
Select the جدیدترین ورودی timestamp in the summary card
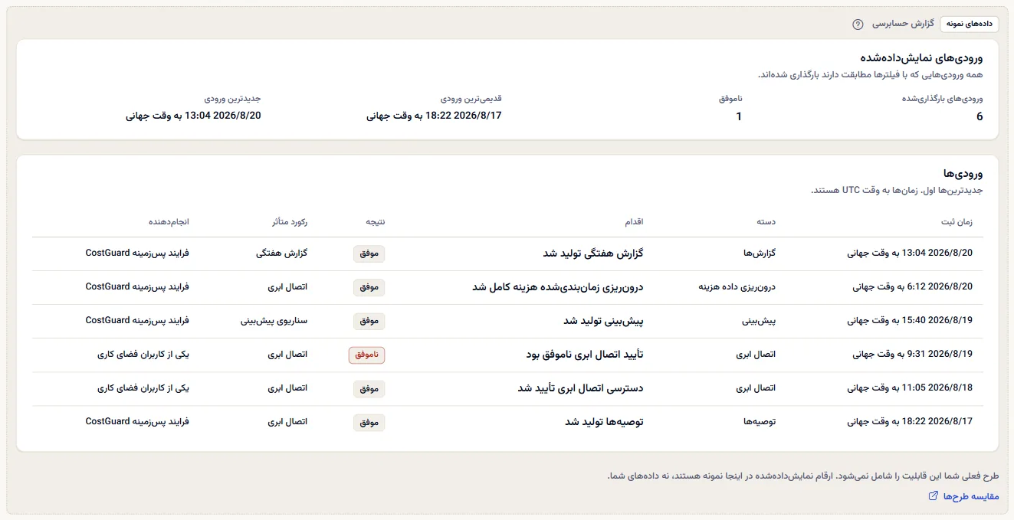pyautogui.click(x=193, y=116)
